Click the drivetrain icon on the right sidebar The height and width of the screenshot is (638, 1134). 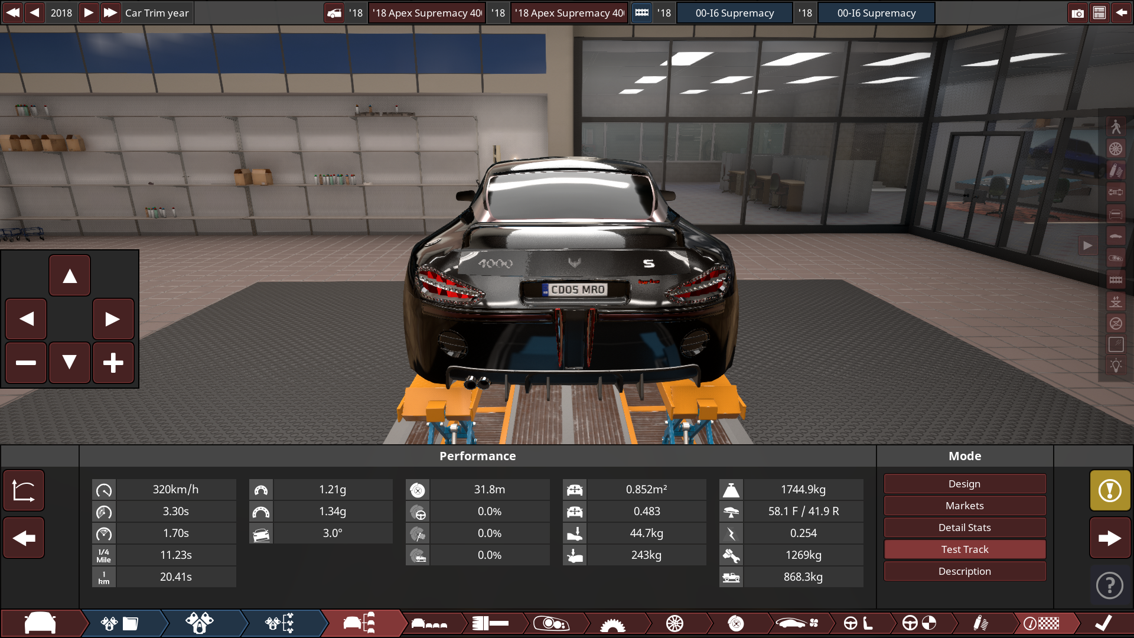[x=1116, y=191]
